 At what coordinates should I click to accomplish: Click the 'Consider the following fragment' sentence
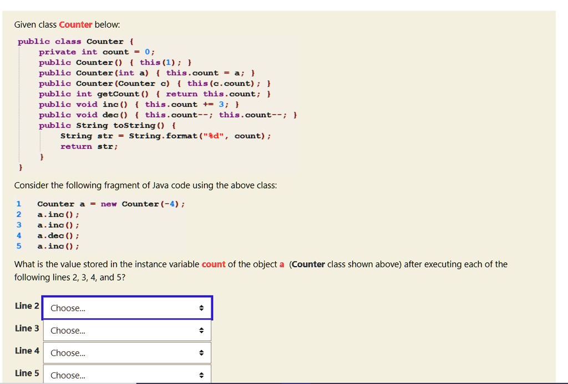click(x=145, y=185)
